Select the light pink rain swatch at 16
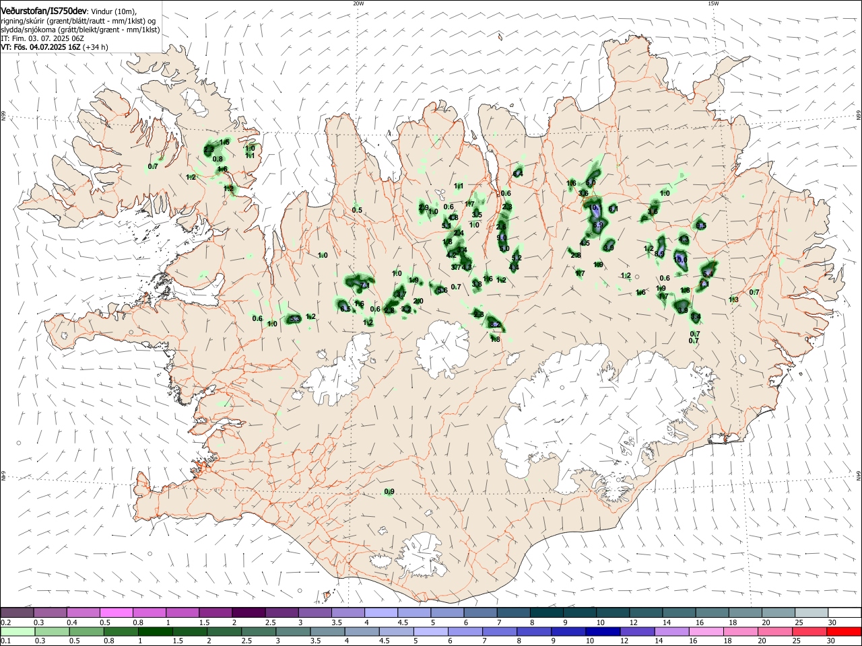 click(706, 631)
